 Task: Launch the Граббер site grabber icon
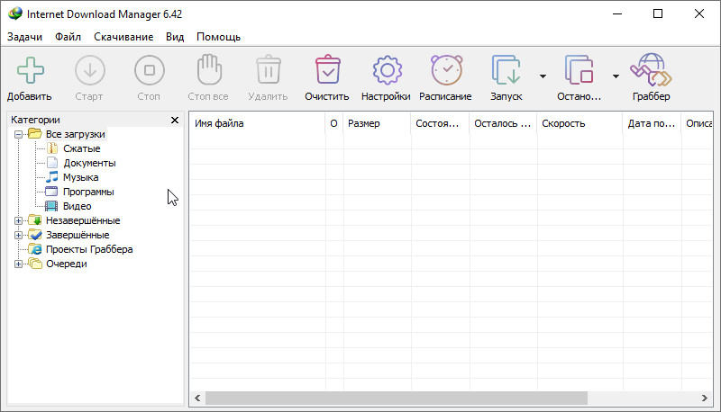pyautogui.click(x=651, y=70)
